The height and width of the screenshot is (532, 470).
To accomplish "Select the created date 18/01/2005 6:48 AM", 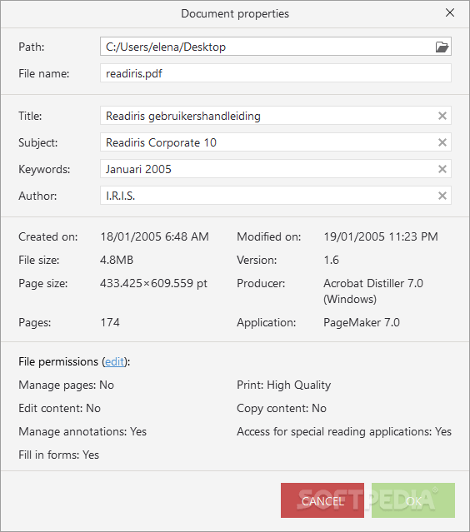I will pyautogui.click(x=154, y=236).
